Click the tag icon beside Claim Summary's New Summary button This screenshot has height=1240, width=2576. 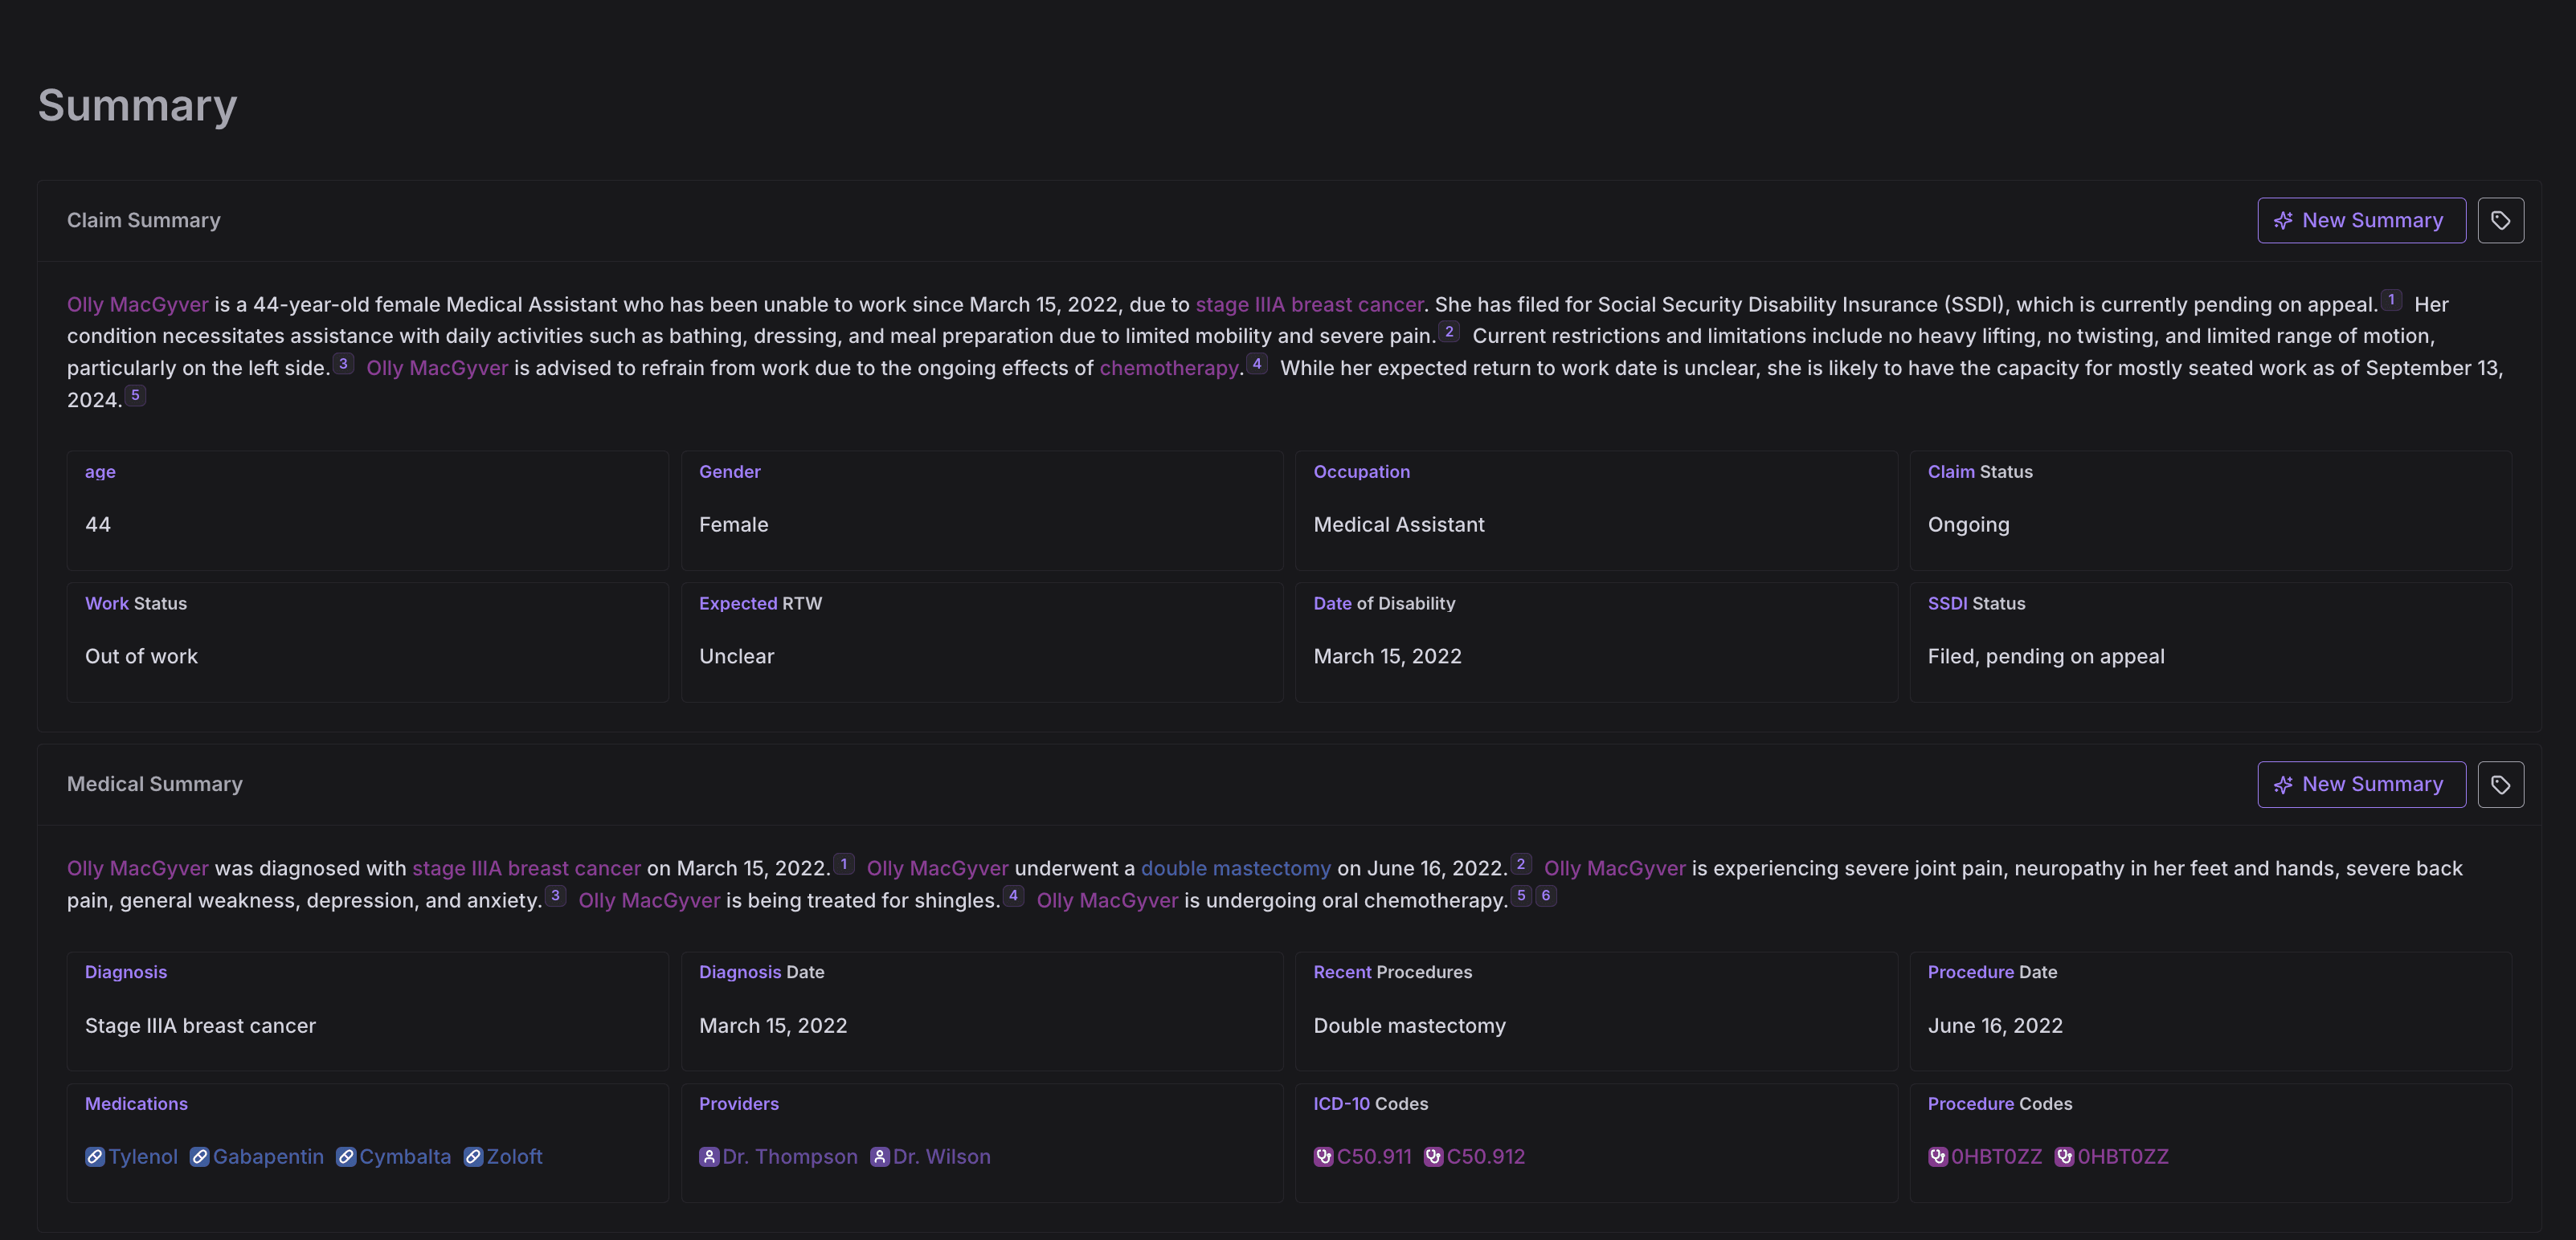[2501, 220]
